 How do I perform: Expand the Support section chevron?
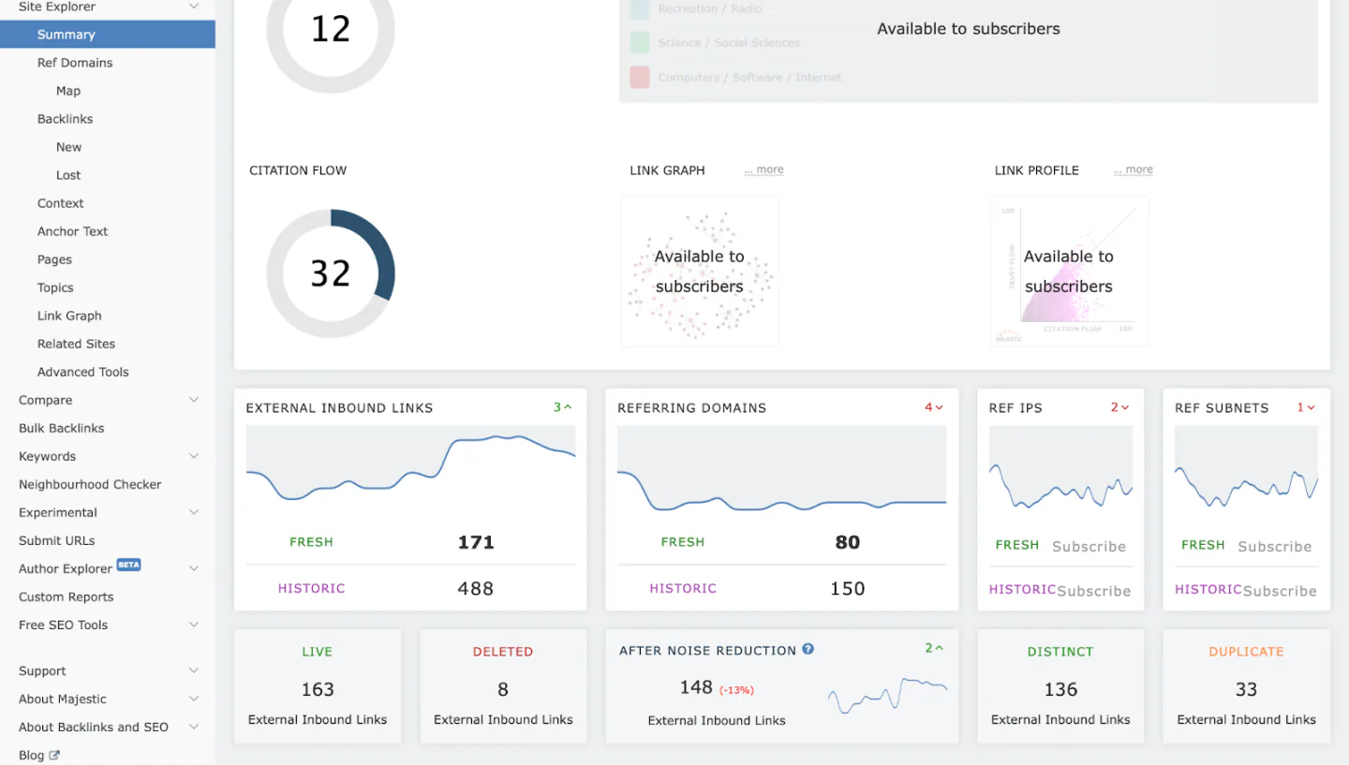pos(194,670)
